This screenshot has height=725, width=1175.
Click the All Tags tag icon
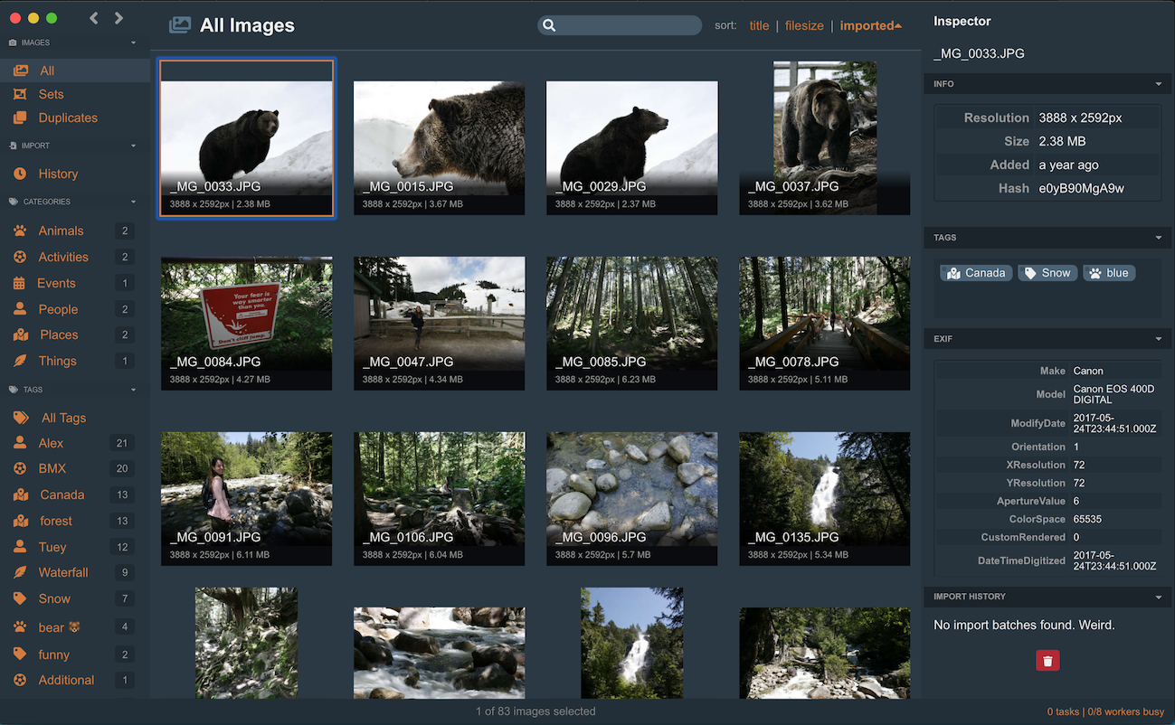click(21, 418)
